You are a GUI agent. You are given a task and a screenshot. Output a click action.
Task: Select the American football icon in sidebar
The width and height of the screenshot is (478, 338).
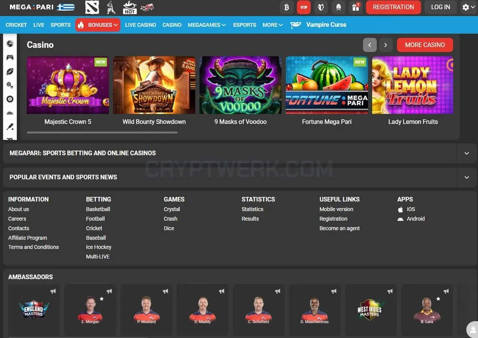pos(10,71)
